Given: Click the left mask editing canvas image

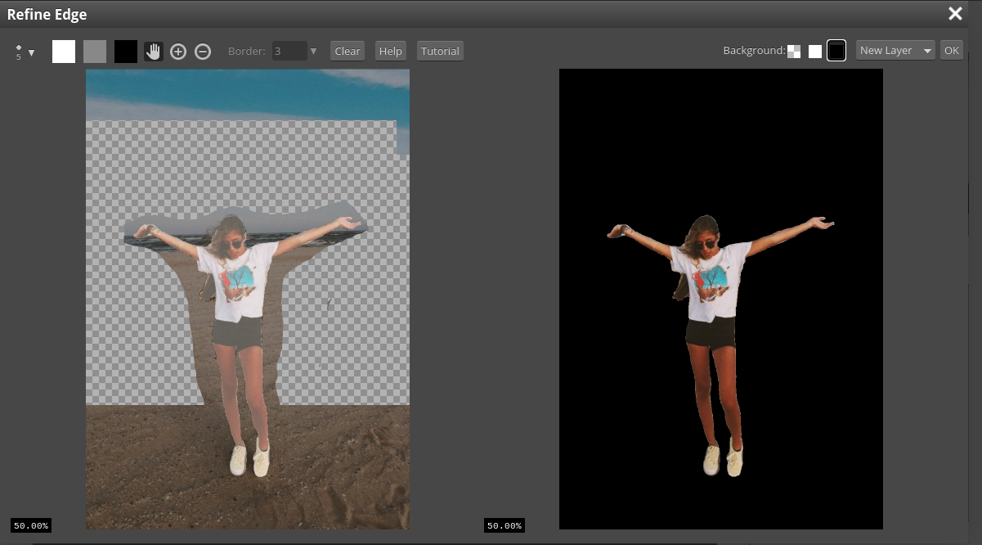Looking at the screenshot, I should point(248,299).
